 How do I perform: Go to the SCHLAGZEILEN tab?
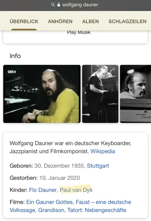(x=127, y=21)
